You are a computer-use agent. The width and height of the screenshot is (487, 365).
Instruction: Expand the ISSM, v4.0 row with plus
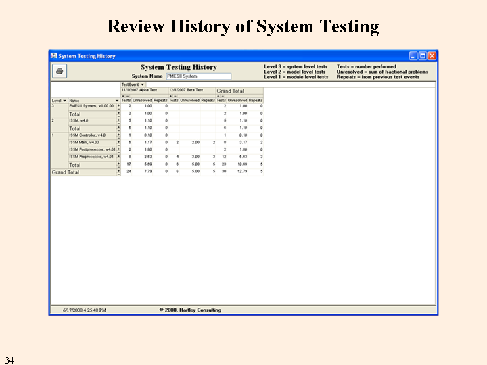point(118,120)
